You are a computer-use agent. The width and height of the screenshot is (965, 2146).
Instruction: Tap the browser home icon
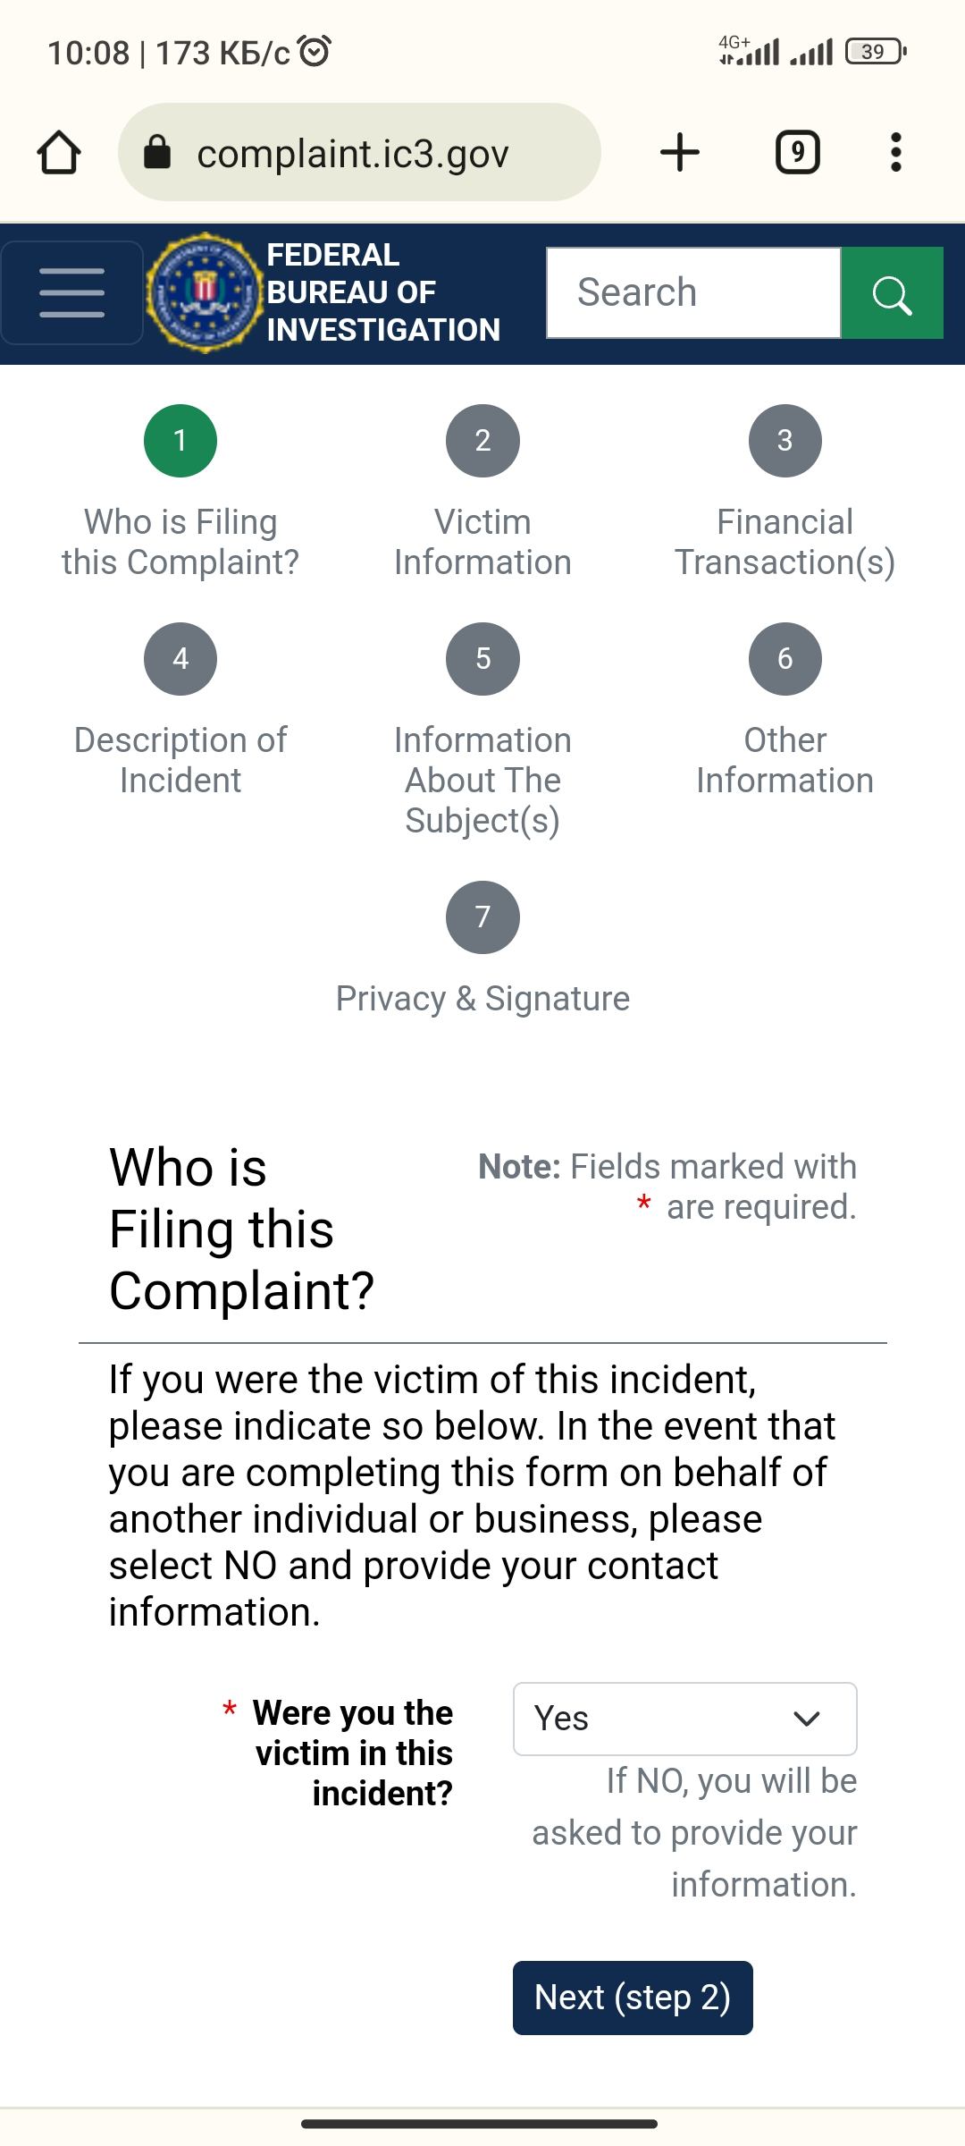click(59, 153)
